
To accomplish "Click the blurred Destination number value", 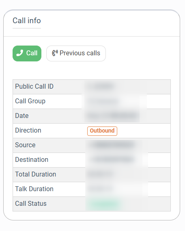I will click(112, 159).
